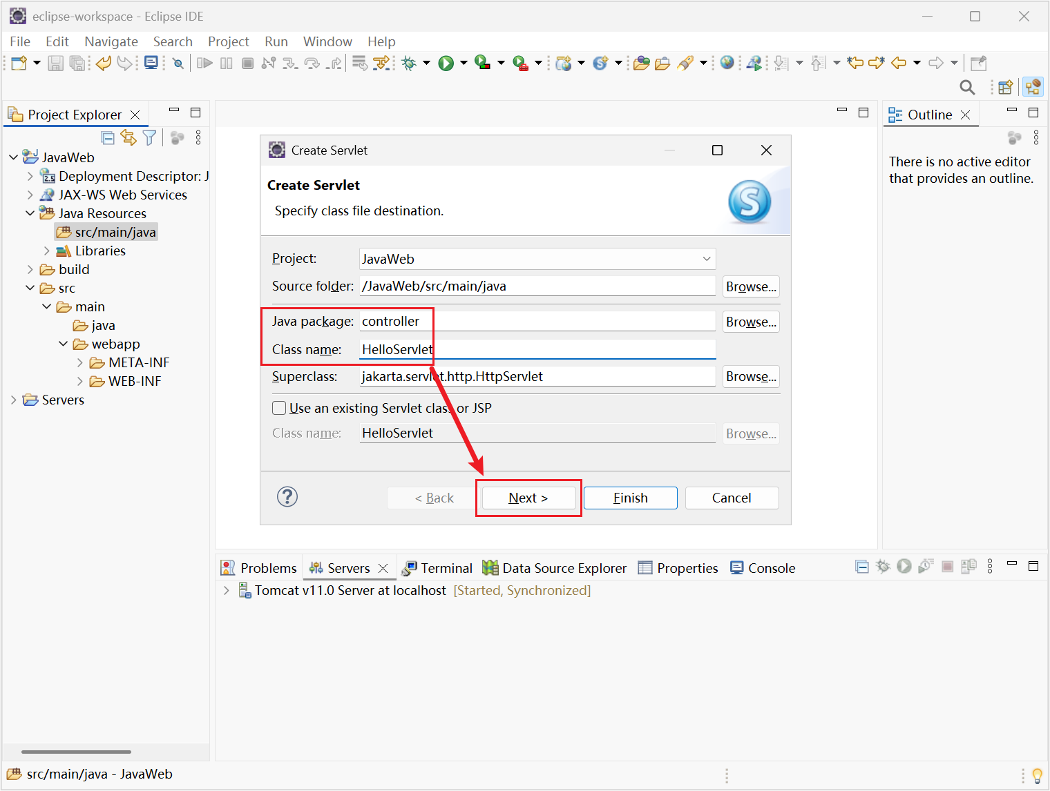Click the Finish button
This screenshot has height=791, width=1050.
point(631,498)
